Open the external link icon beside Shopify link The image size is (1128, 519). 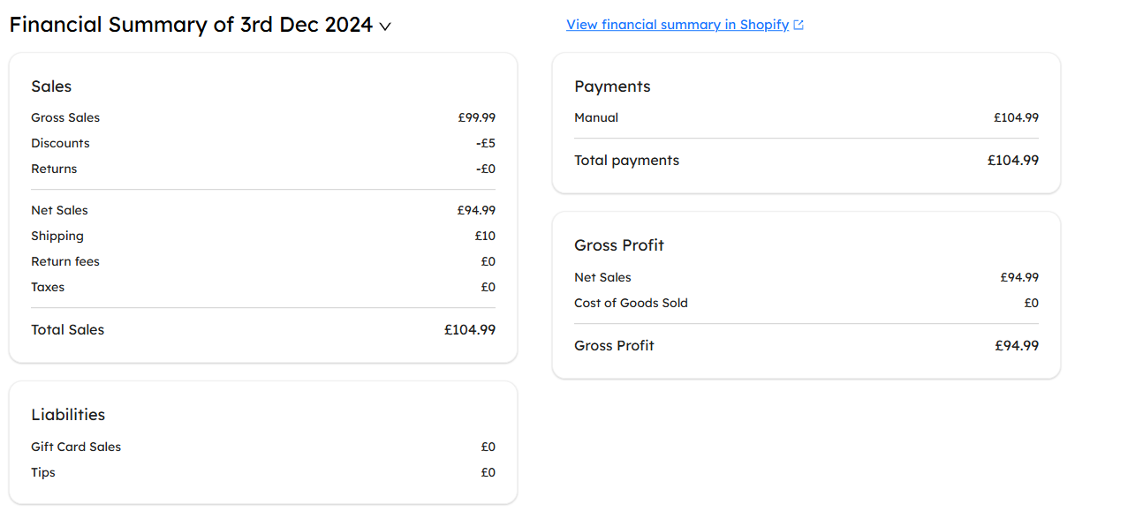(x=799, y=26)
